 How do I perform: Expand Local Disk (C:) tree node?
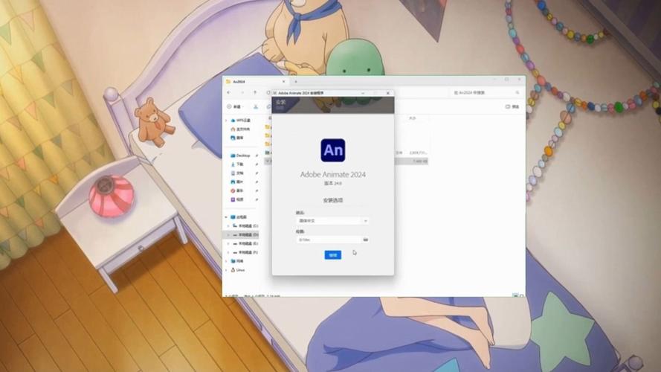click(228, 226)
